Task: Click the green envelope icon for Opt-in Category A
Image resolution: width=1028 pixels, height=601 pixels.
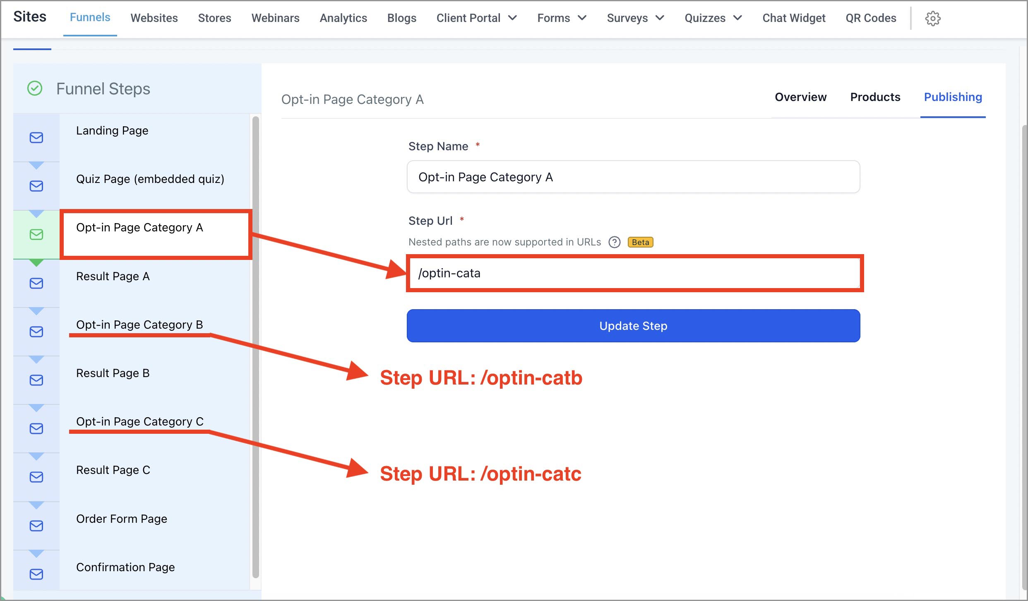Action: click(36, 235)
